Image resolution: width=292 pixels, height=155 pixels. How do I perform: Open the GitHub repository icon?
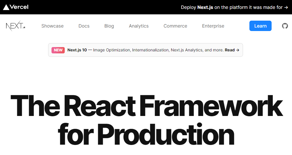285,26
